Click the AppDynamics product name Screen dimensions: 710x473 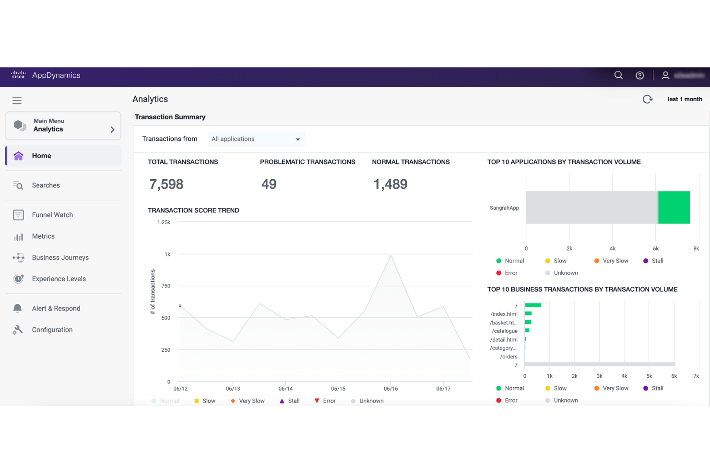click(56, 75)
